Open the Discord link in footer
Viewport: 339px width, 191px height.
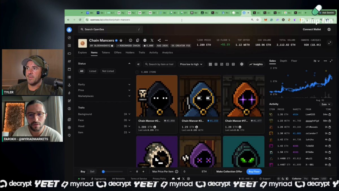coord(173,179)
